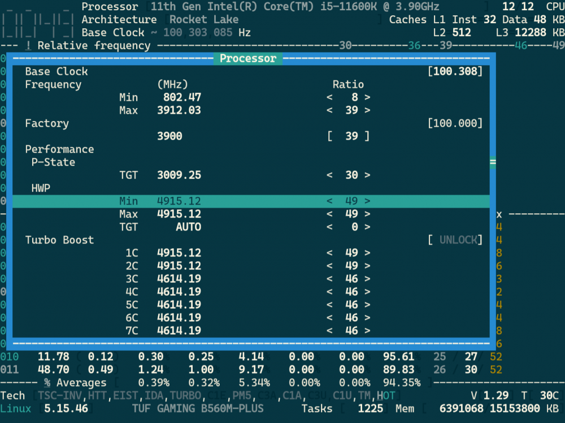Select the Turbo Boost 1C frequency 4915.12
The width and height of the screenshot is (565, 423).
179,253
